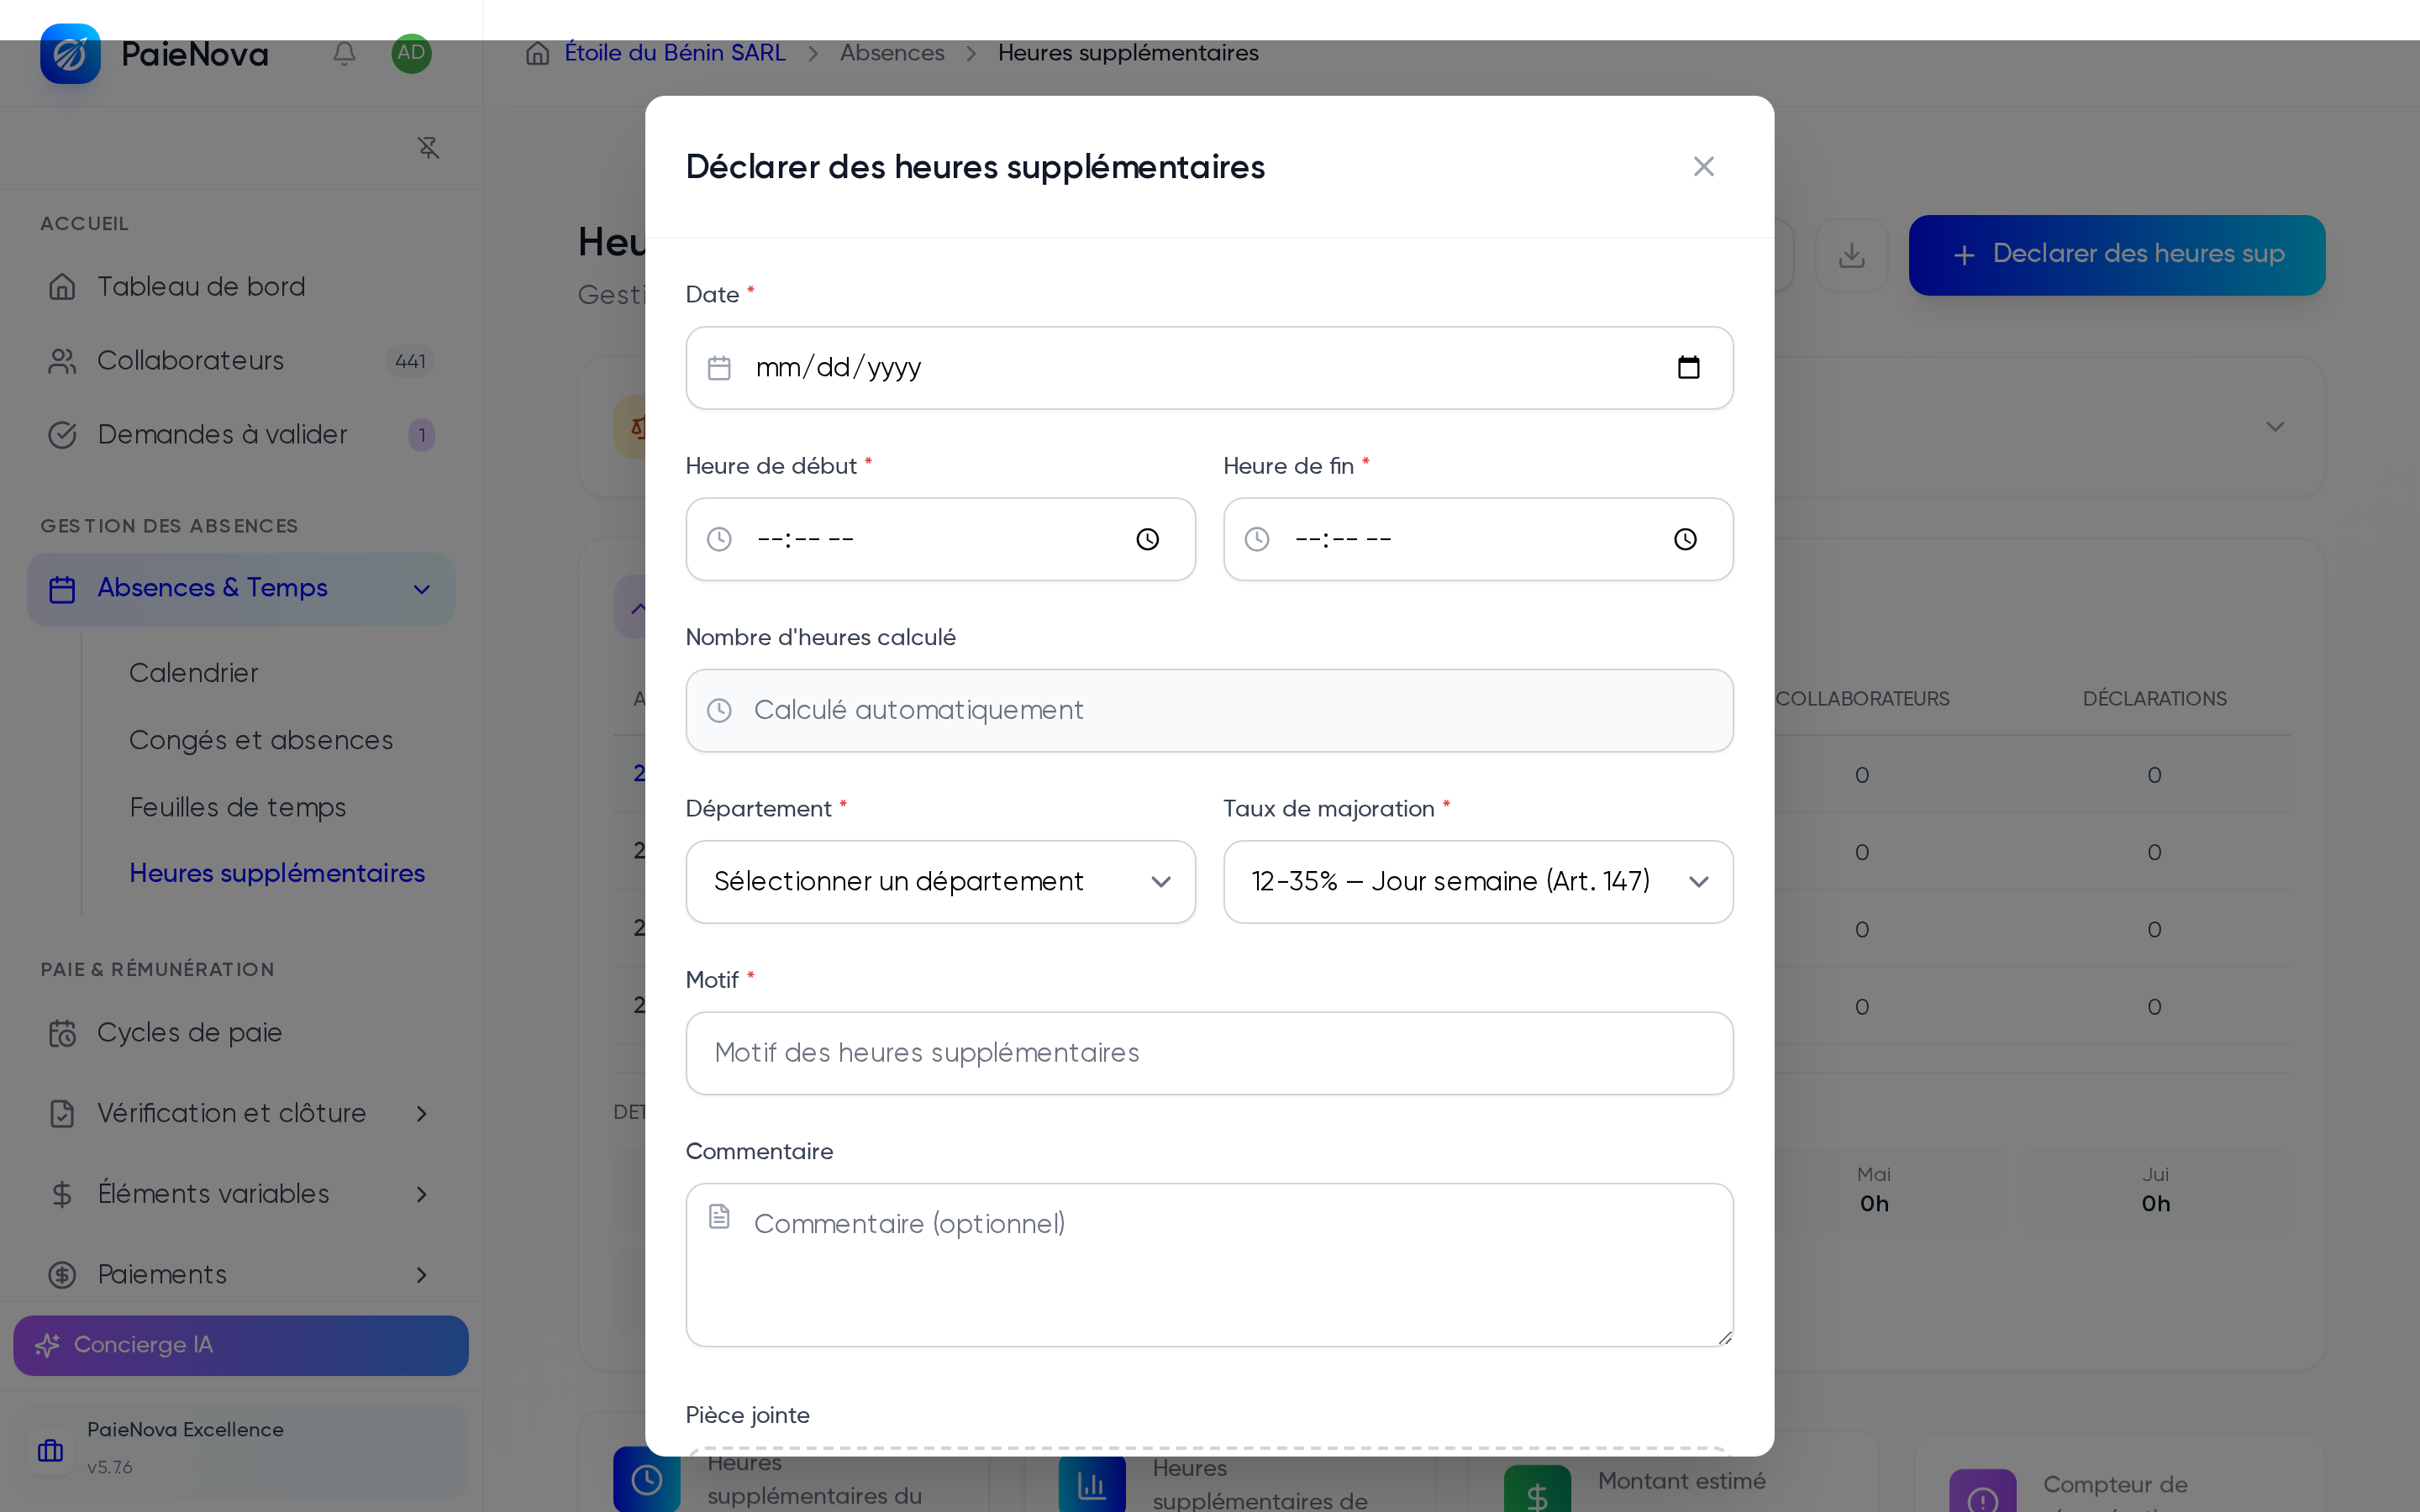Click the AD user avatar
Viewport: 2420px width, 1512px height.
pos(411,53)
